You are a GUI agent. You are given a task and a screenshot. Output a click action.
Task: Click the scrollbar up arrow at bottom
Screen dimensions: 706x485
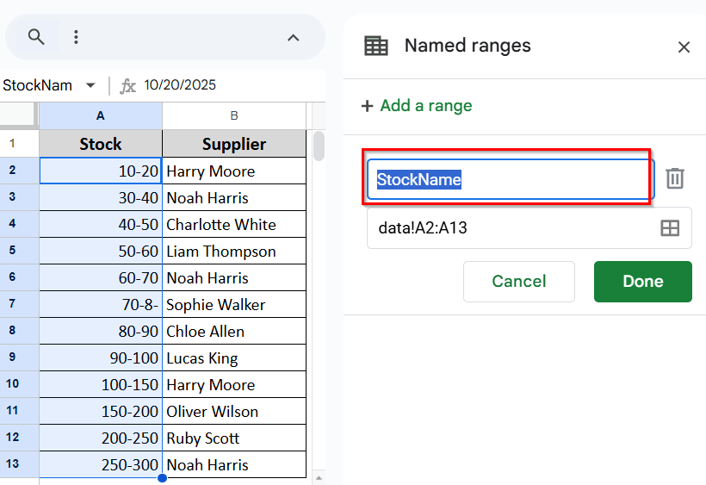(319, 478)
